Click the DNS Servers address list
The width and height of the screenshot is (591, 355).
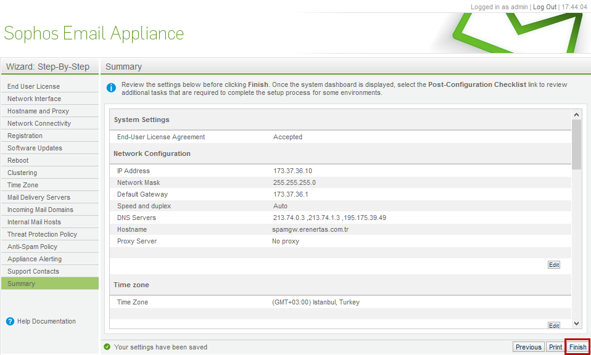click(329, 218)
